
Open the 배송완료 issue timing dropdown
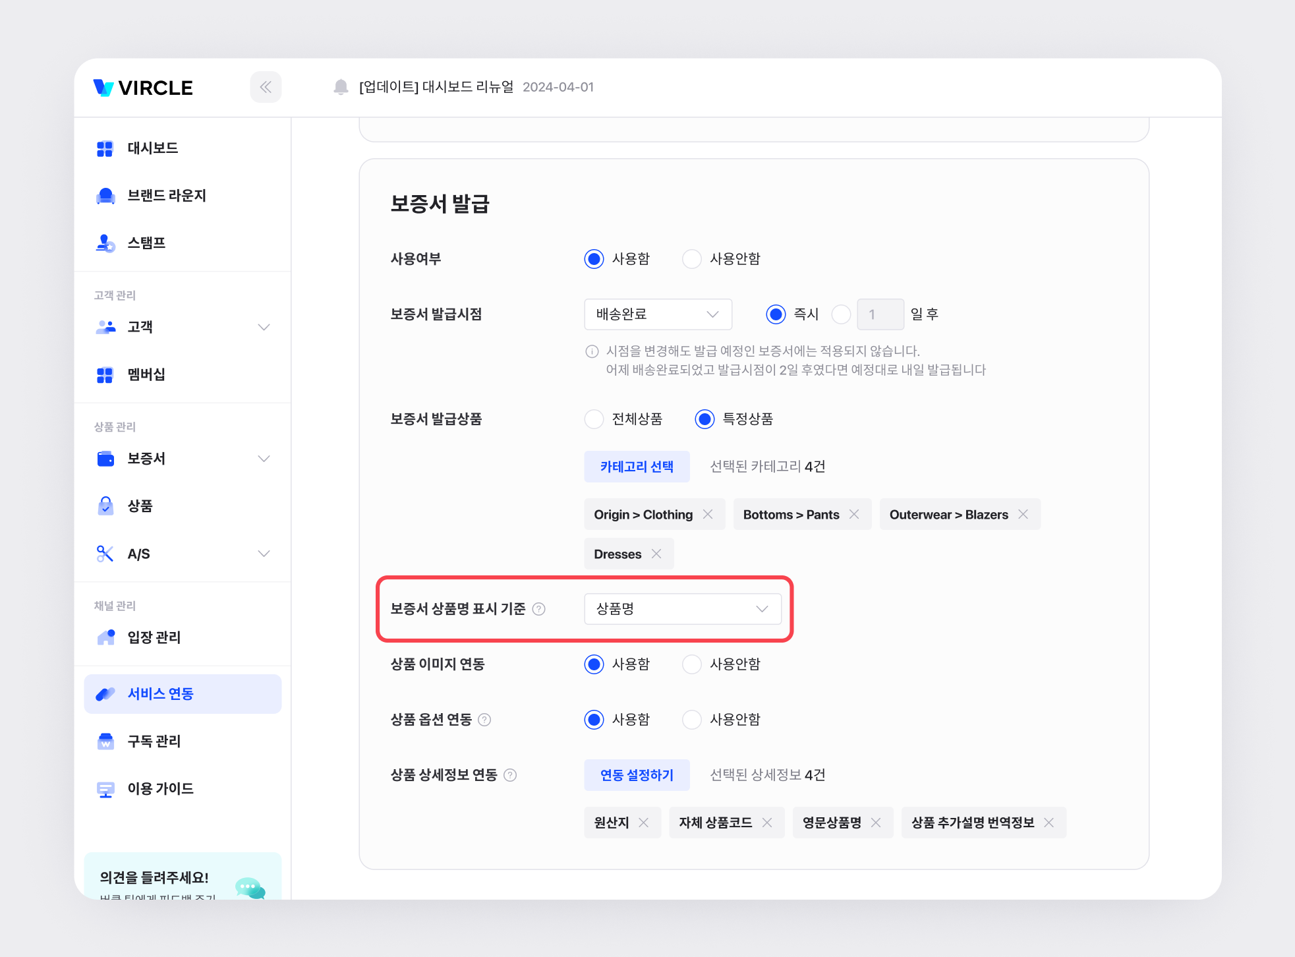pos(658,314)
